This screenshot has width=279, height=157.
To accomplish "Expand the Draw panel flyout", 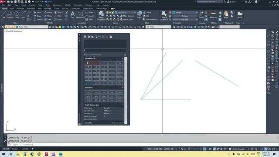I will 16,23.
